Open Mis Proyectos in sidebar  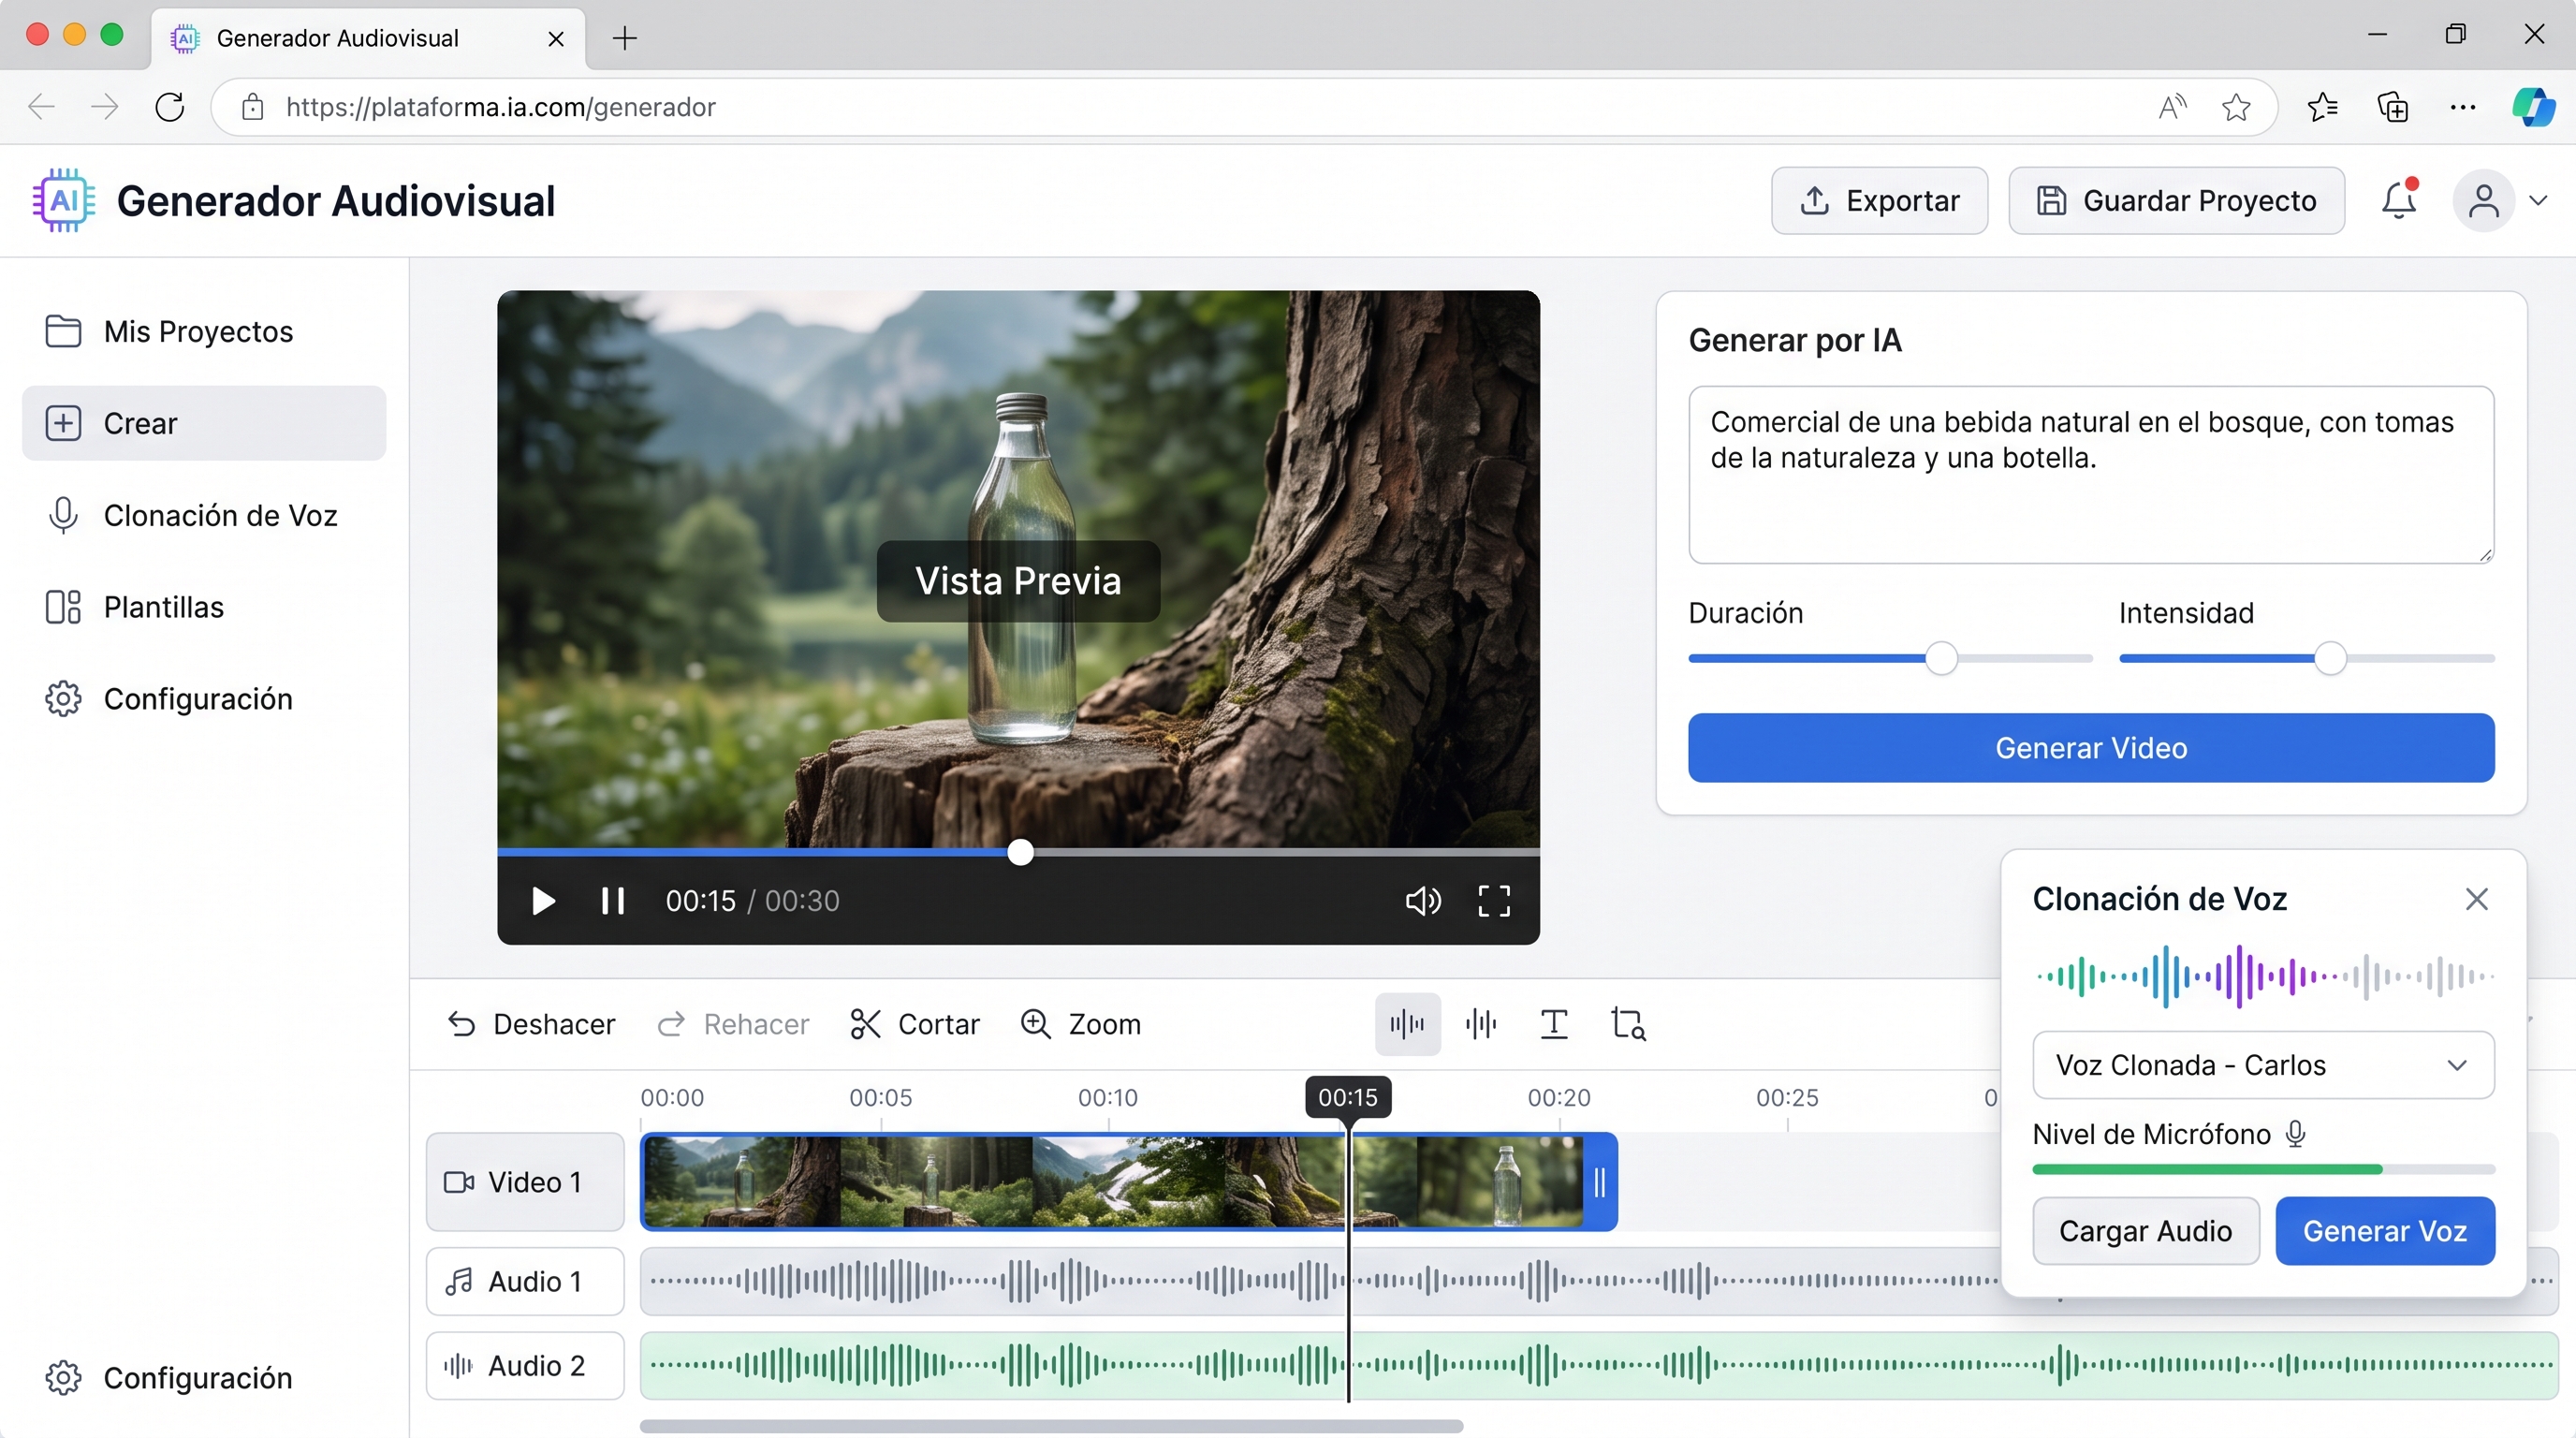[204, 331]
